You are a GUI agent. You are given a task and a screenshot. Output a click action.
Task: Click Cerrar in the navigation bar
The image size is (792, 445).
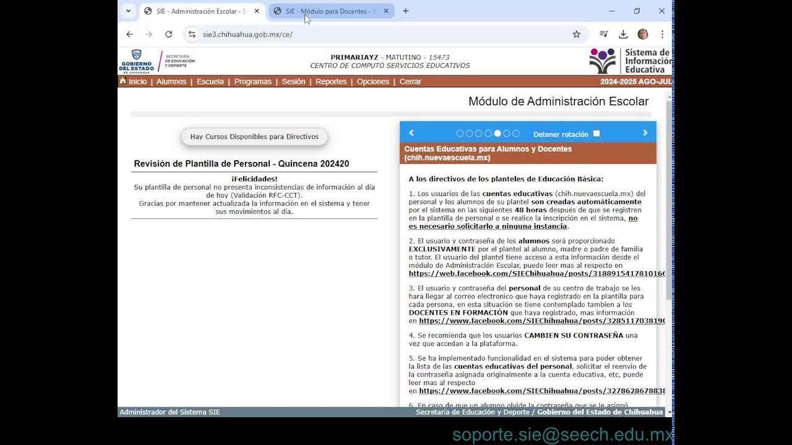410,82
